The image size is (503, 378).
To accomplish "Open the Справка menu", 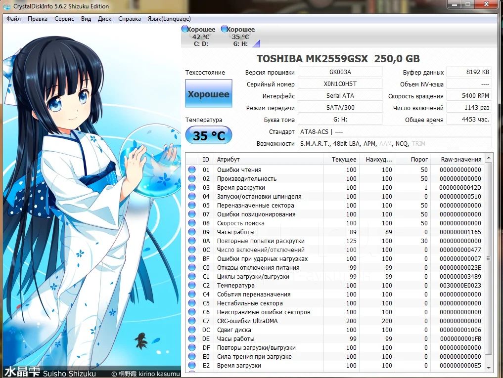I will pos(129,19).
